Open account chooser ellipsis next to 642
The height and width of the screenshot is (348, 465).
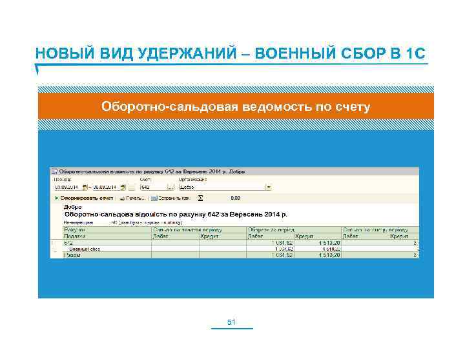pyautogui.click(x=170, y=188)
